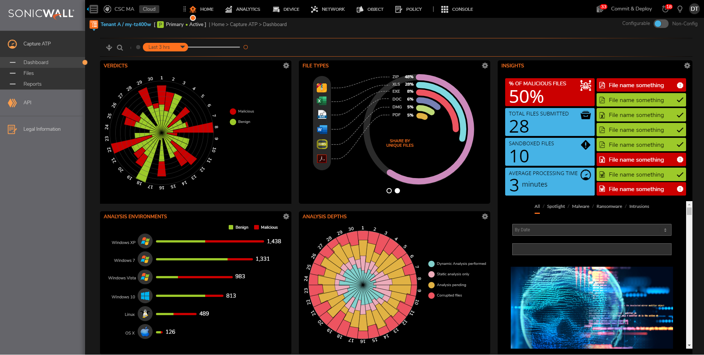Expand the tenant device selector arrow
Image resolution: width=704 pixels, height=355 pixels.
pos(94,30)
